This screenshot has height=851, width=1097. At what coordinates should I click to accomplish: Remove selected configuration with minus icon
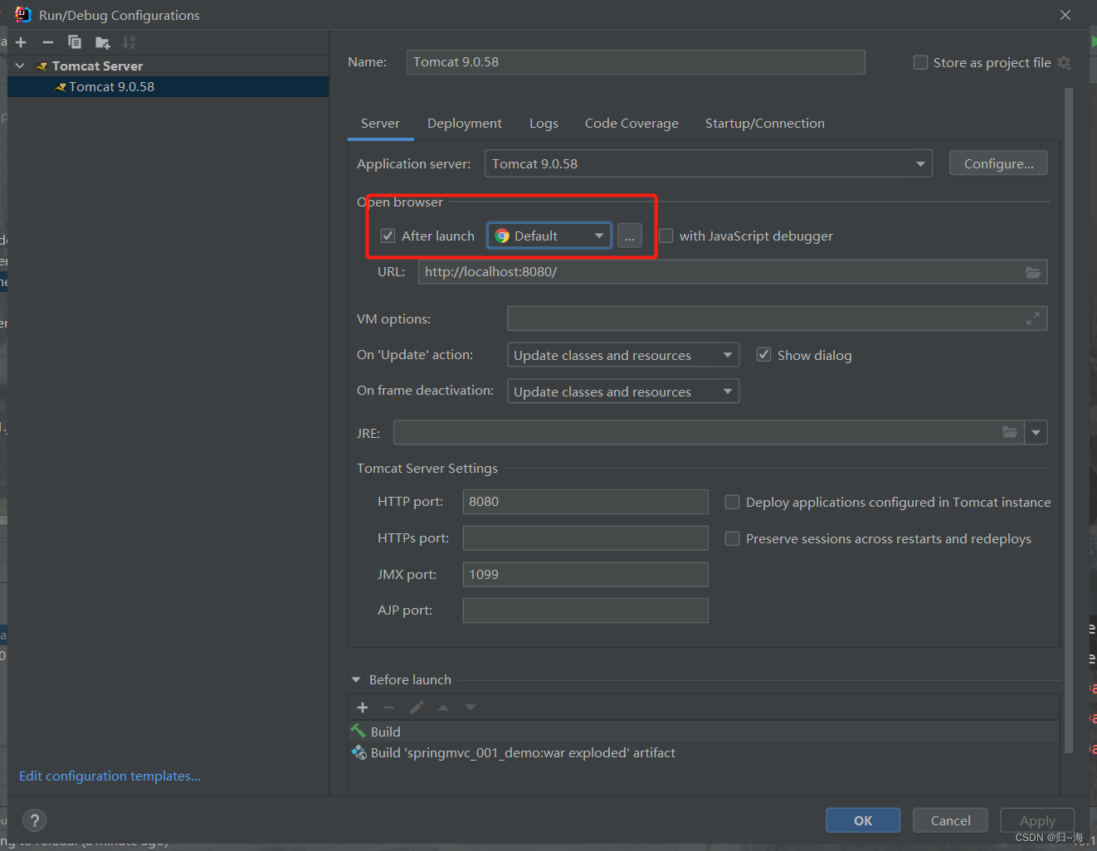click(48, 42)
